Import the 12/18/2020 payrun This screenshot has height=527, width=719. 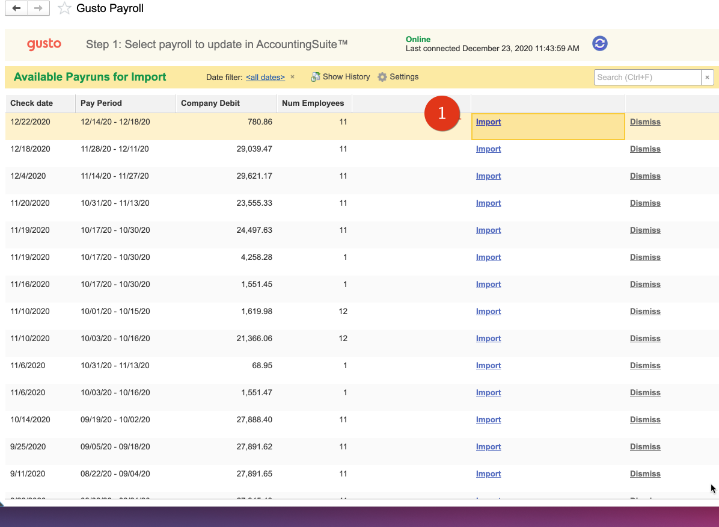coord(488,149)
